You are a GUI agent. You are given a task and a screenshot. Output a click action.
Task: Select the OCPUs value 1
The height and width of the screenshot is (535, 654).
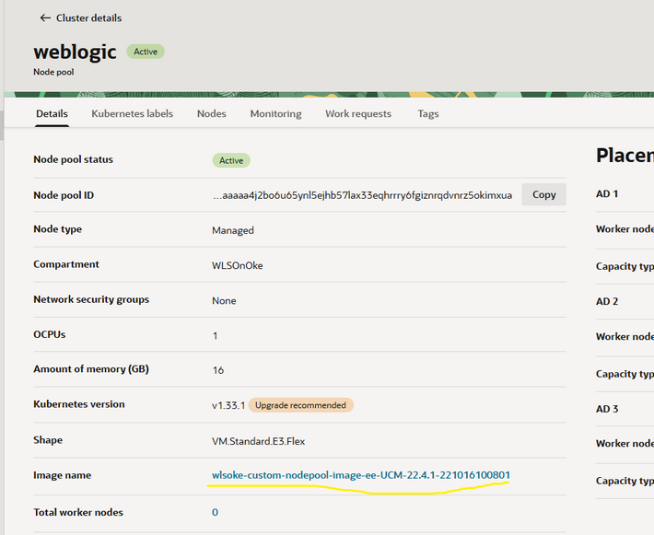(x=215, y=336)
